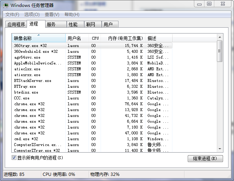The width and height of the screenshot is (234, 181).
Task: Click the scrollbar up arrow
Action: click(220, 37)
